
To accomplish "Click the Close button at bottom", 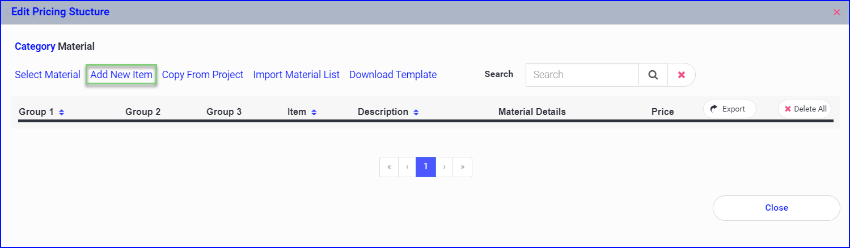I will (x=776, y=208).
